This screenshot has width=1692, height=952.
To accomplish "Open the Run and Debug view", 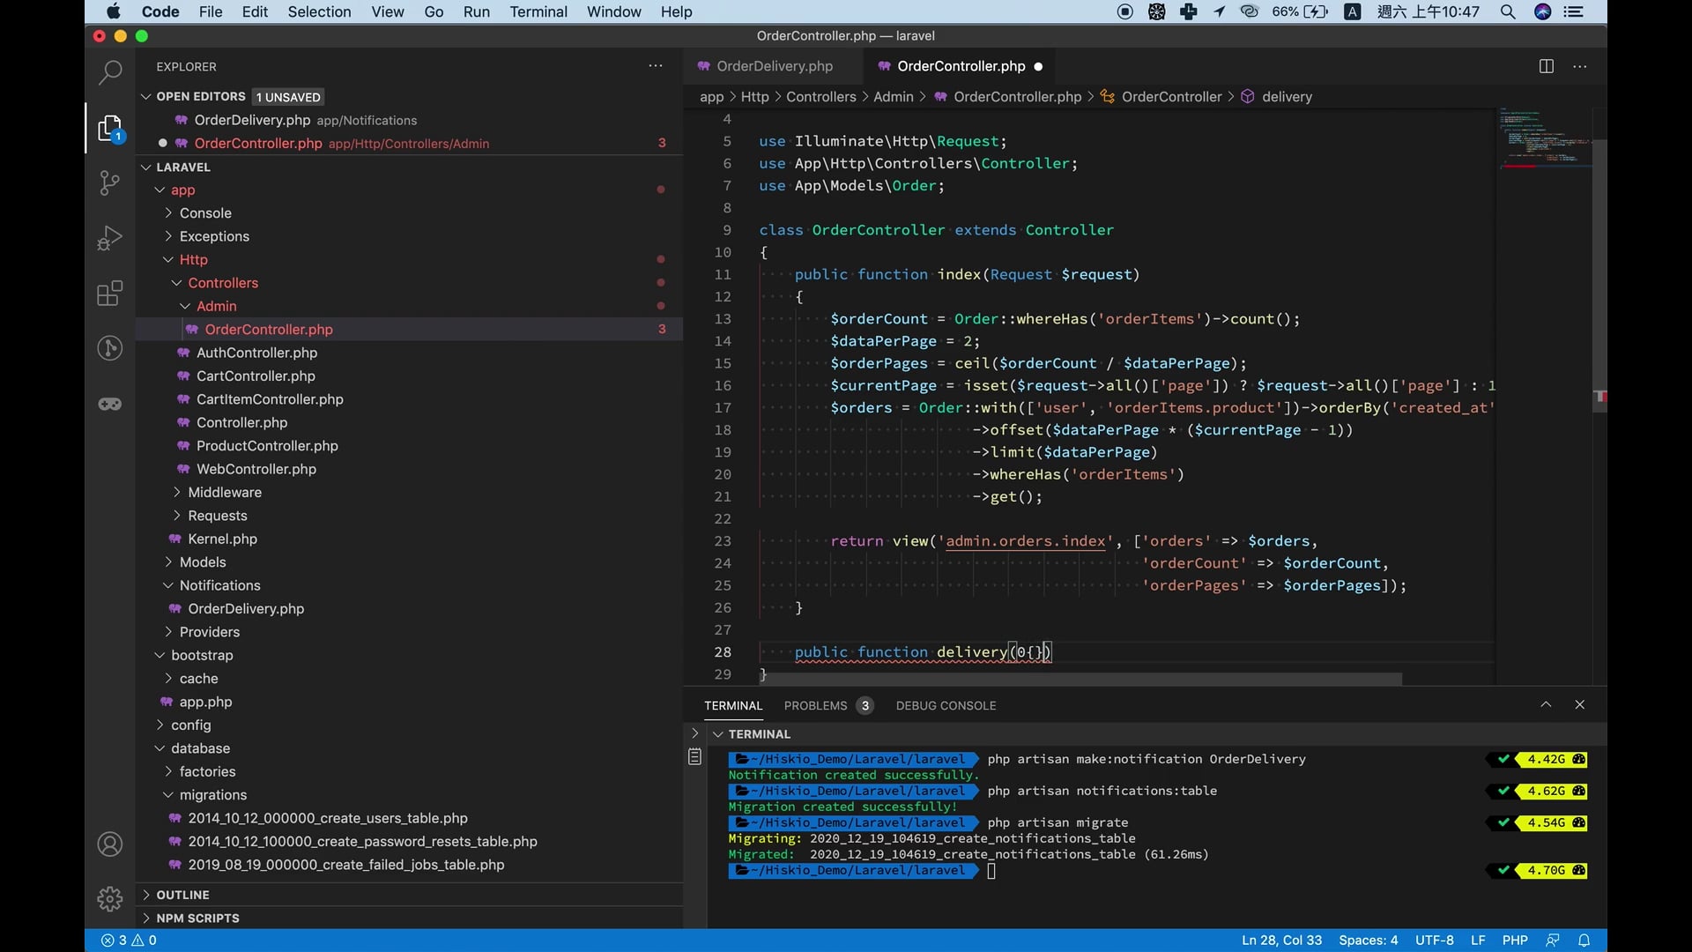I will click(x=109, y=238).
